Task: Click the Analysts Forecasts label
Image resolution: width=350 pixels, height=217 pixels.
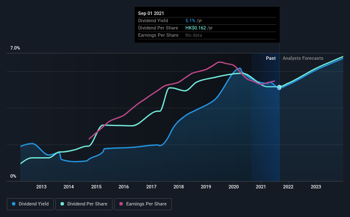Action: click(x=303, y=58)
